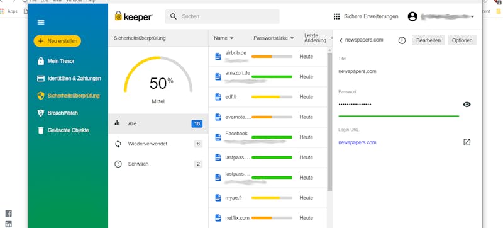Sort list by Passwortstärke dropdown
Viewport: 503px width, 228px height.
[274, 38]
